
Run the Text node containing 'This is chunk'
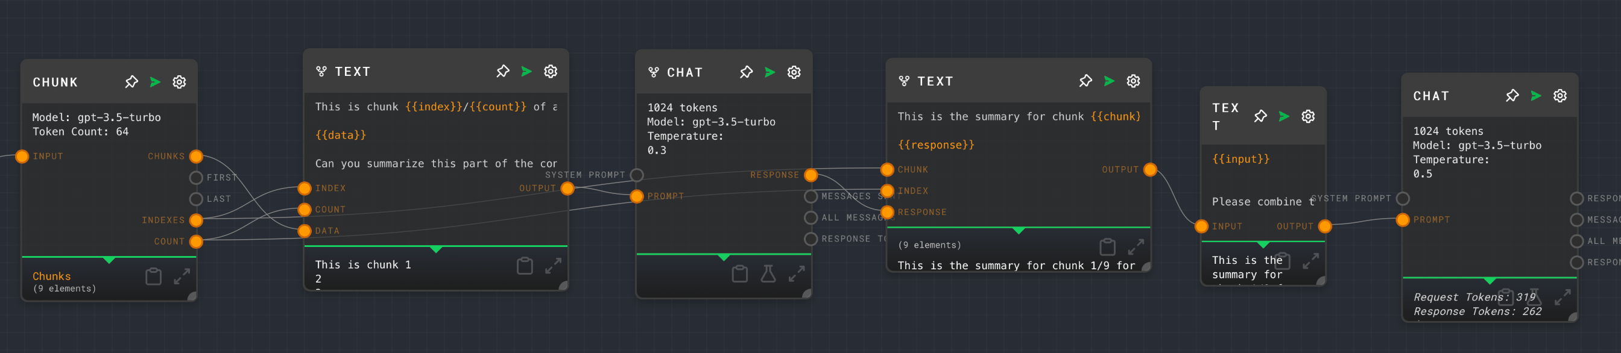(x=526, y=72)
